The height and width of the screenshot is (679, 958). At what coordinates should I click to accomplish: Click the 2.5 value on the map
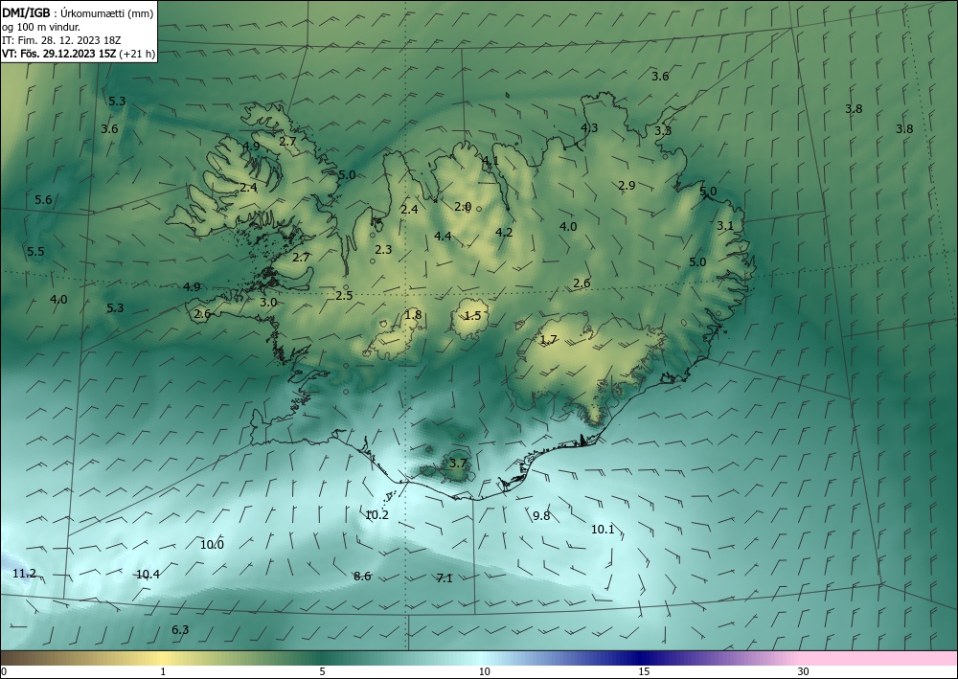coord(344,296)
